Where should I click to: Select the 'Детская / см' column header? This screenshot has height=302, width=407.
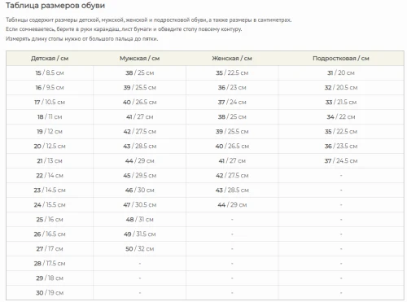[x=50, y=59]
